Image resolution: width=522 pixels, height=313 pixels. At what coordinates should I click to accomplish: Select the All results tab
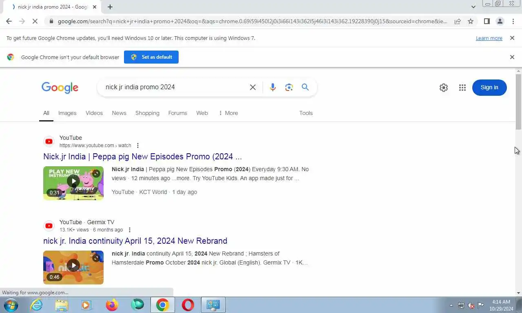point(46,113)
